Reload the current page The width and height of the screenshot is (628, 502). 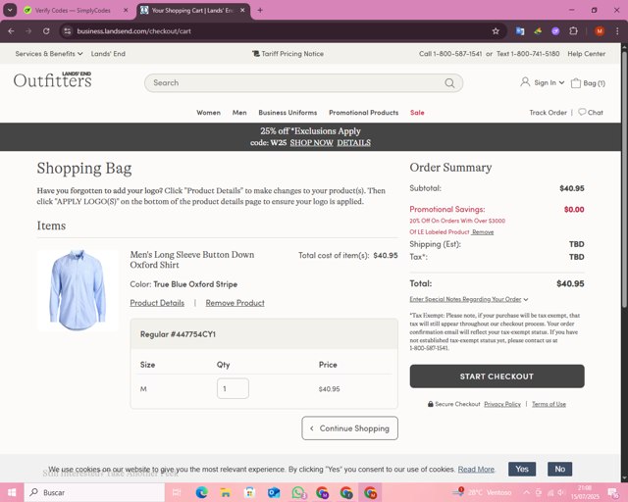pyautogui.click(x=46, y=31)
